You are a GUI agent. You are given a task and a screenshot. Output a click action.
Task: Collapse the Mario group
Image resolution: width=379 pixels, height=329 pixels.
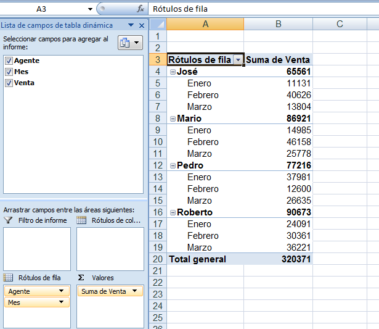pyautogui.click(x=173, y=119)
